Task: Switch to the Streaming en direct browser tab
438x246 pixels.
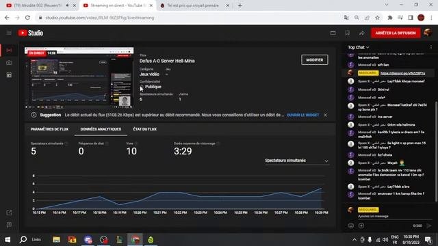Action: (118, 5)
